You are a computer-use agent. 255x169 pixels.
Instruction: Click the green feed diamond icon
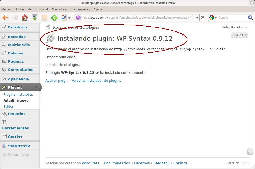54,18
